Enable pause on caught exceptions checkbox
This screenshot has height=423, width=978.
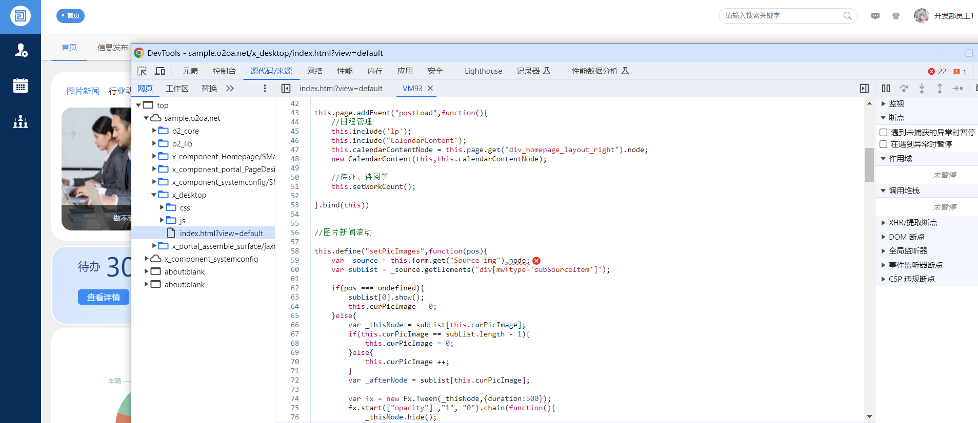coord(884,144)
